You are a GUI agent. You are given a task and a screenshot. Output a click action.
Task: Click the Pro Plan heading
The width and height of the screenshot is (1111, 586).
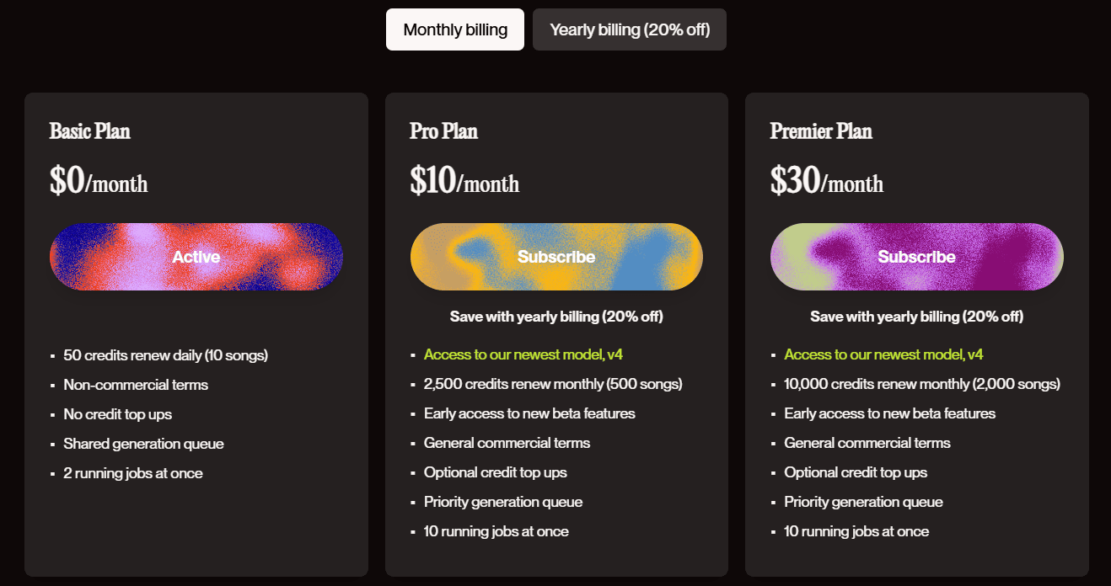[444, 131]
